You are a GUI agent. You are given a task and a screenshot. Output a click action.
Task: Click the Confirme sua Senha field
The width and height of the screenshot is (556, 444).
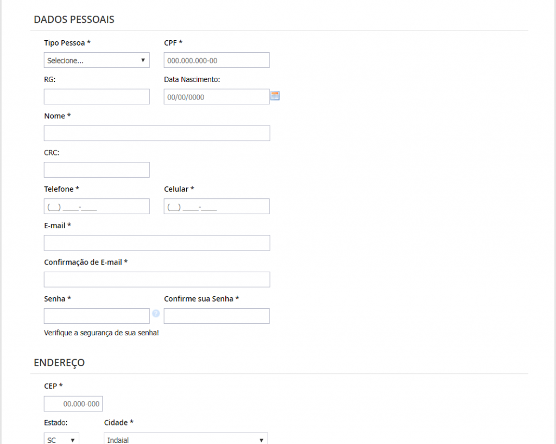pyautogui.click(x=217, y=316)
